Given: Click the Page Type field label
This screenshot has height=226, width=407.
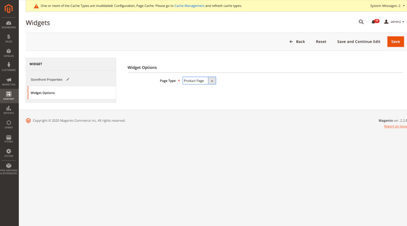Looking at the screenshot, I should (168, 81).
